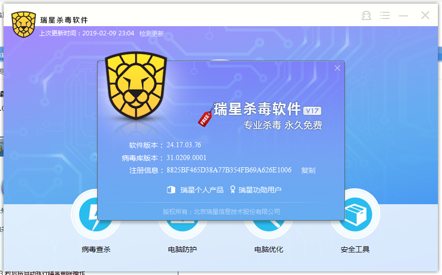Image resolution: width=442 pixels, height=275 pixels.
Task: Click software version 24.17.03.76
Action: coord(184,145)
